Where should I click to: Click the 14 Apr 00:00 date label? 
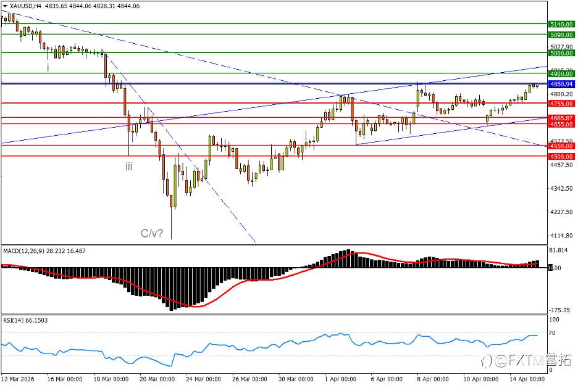point(527,379)
